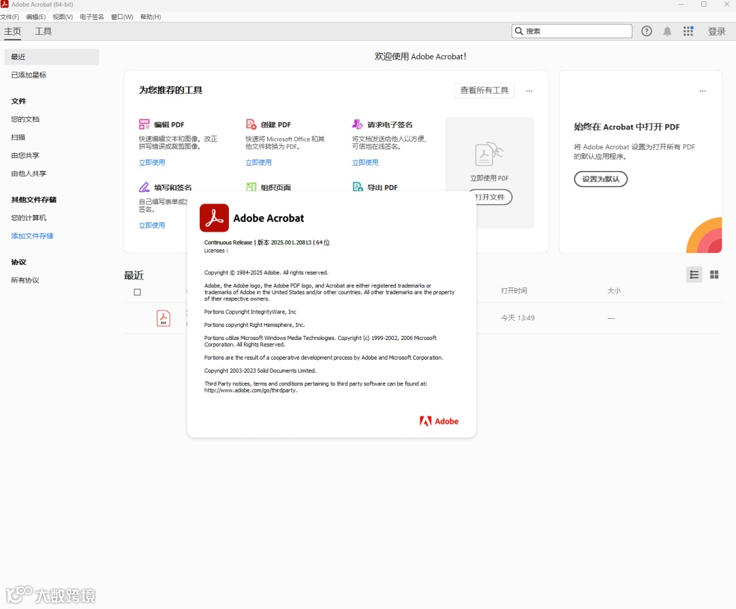The image size is (736, 609).
Task: Click the thirdparty URL in About dialog
Action: 251,390
